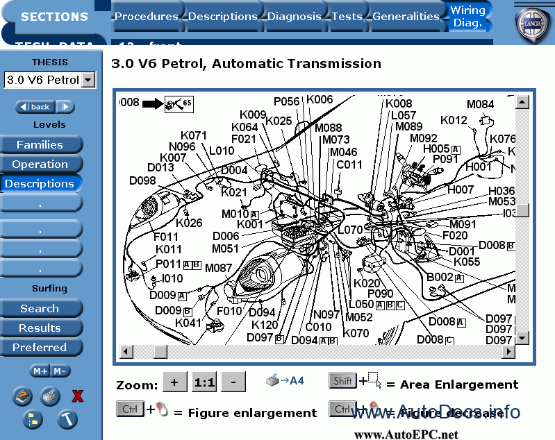Click component label K012 in diagram

pyautogui.click(x=454, y=120)
